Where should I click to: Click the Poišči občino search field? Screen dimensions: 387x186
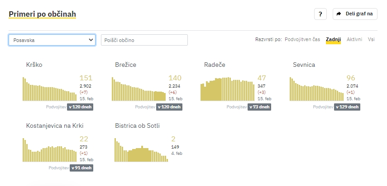tap(144, 40)
